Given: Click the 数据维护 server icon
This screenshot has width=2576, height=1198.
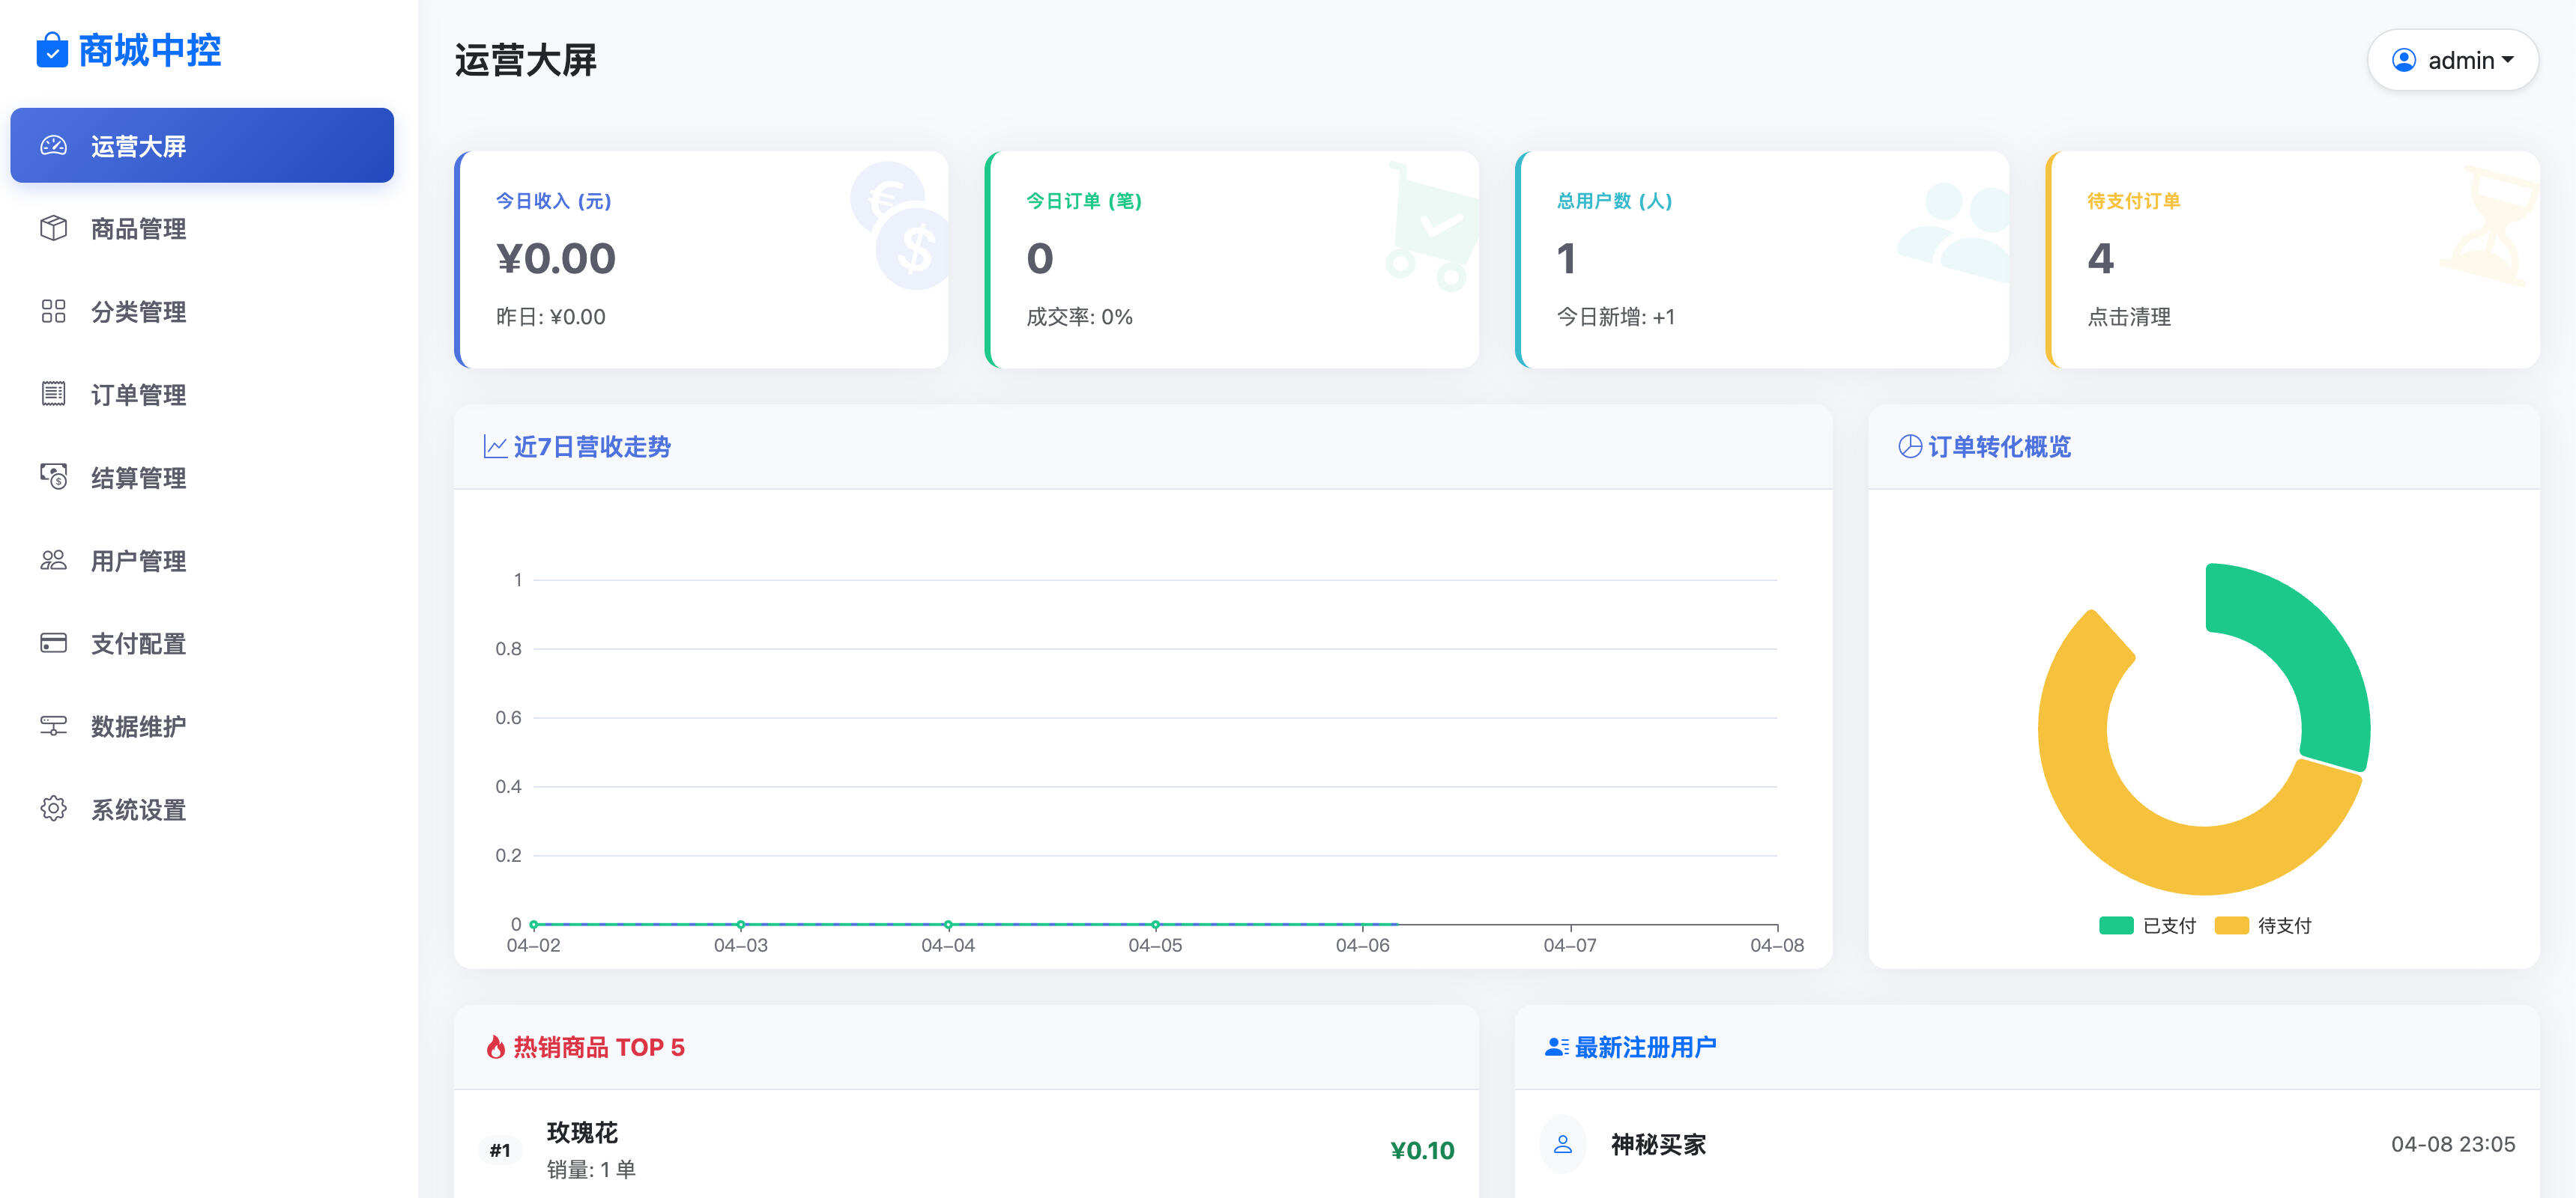Looking at the screenshot, I should tap(52, 726).
